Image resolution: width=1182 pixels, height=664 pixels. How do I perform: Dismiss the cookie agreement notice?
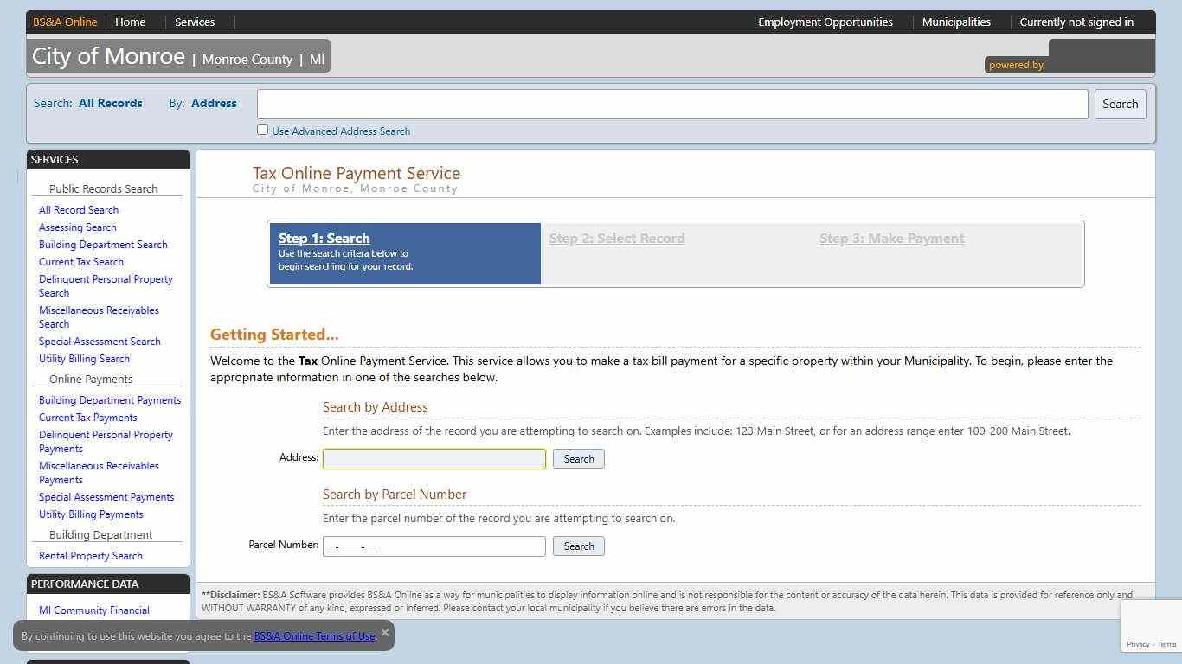click(385, 632)
